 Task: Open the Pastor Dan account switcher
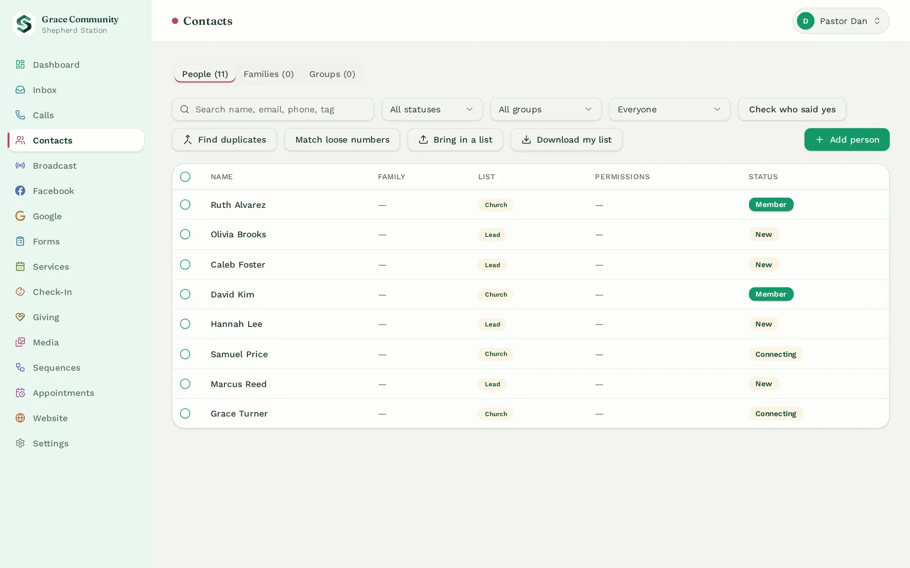tap(841, 21)
